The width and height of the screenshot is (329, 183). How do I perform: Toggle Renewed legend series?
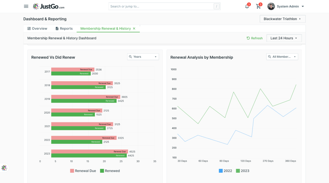pos(110,171)
